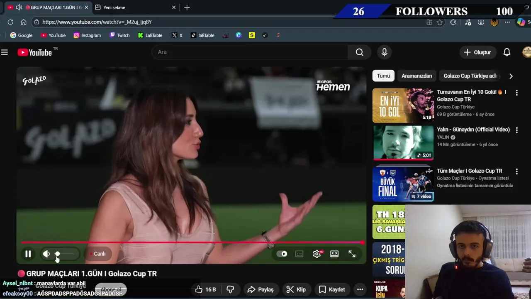Image resolution: width=531 pixels, height=299 pixels.
Task: Open the browser's three-dots menu
Action: (x=507, y=22)
